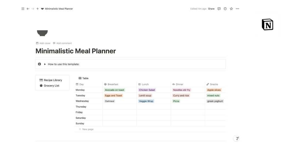Viewport: 289px width, 144px height.
Task: Favorite the page with star icon
Action: click(231, 9)
